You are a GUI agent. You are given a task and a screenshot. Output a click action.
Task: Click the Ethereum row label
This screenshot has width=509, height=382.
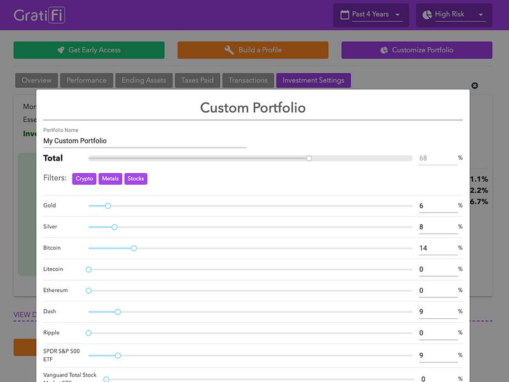coord(55,290)
